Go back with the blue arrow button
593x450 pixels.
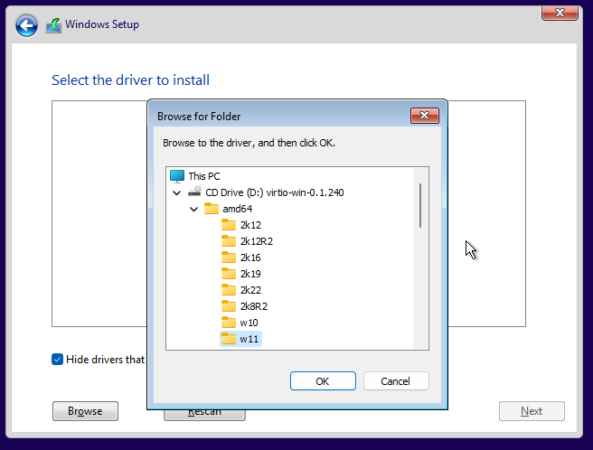[x=26, y=25]
